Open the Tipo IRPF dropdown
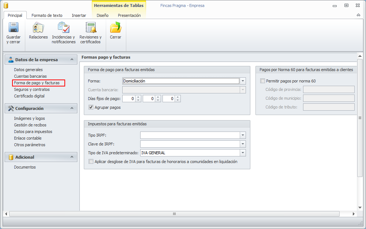The image size is (366, 229). (x=243, y=135)
